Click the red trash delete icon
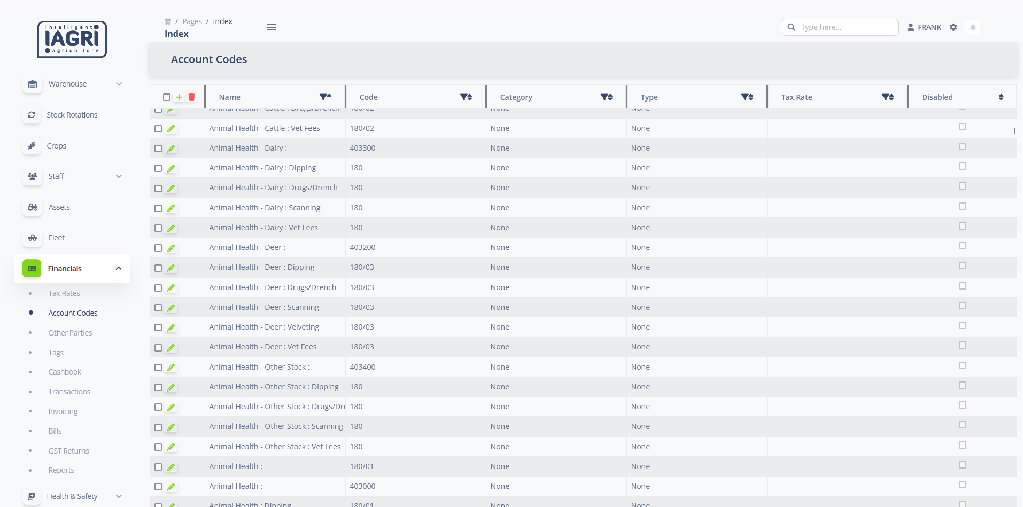 pos(192,97)
